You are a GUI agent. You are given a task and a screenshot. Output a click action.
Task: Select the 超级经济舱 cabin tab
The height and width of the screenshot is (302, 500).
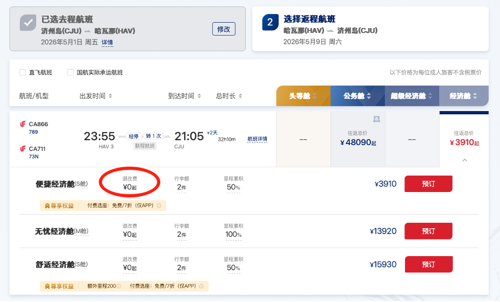pyautogui.click(x=412, y=96)
